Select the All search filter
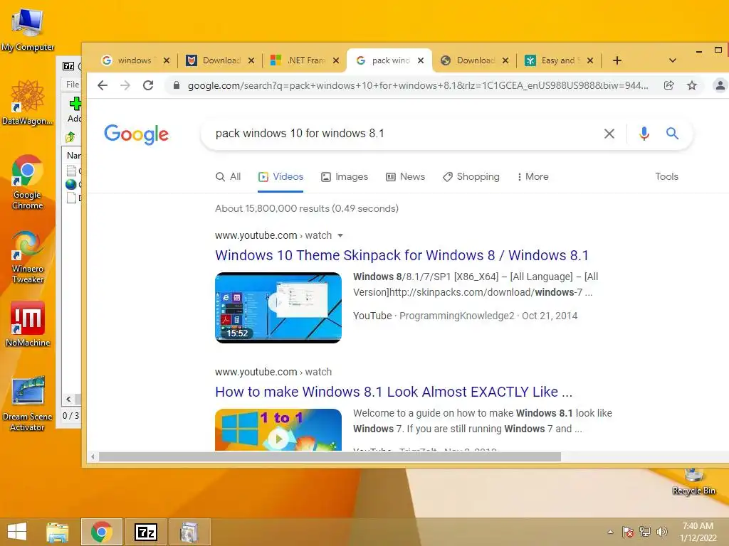 coord(229,177)
